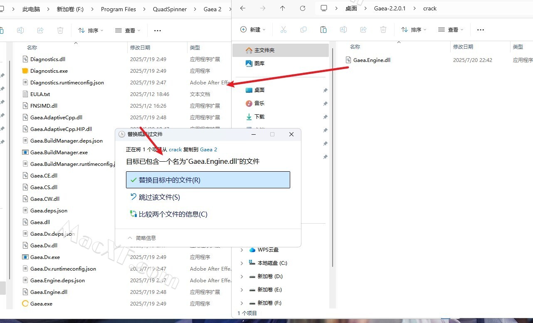
Task: Choose 跳过该文件(S) in the dialog
Action: (208, 197)
